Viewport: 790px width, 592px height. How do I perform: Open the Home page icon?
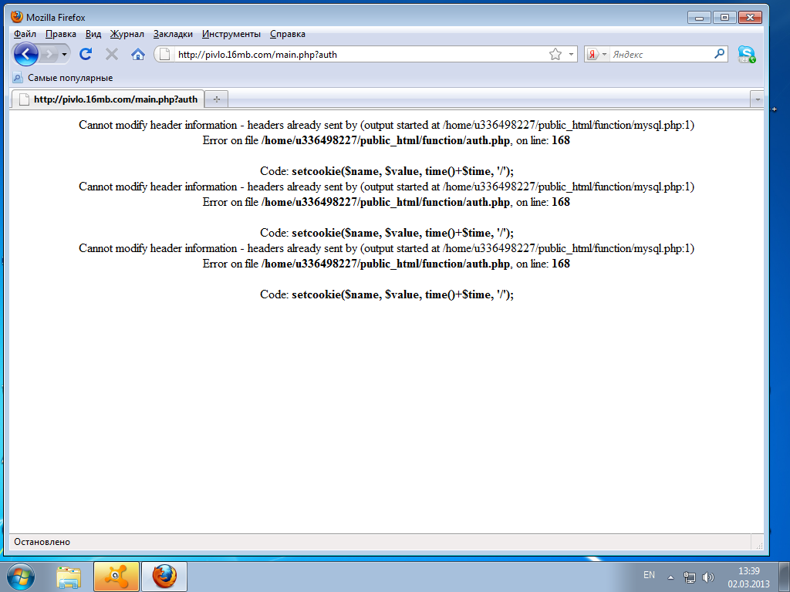coord(138,54)
